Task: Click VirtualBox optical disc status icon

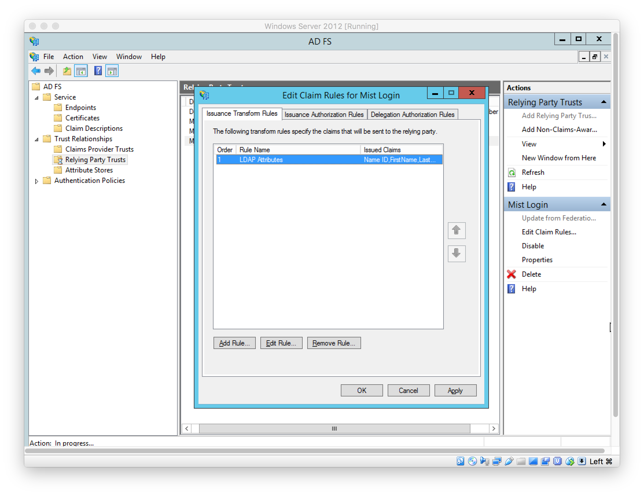Action: point(472,461)
